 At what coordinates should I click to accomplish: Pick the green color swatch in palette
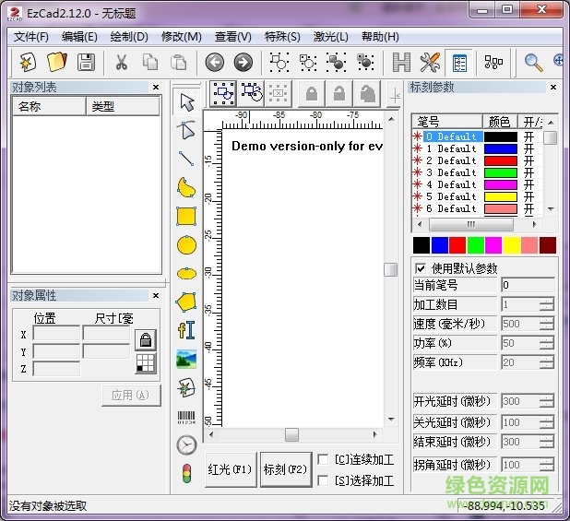pos(476,244)
